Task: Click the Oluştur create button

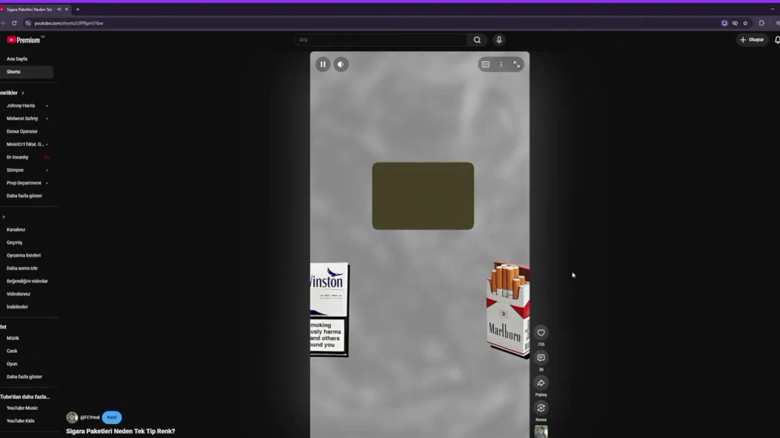Action: coord(752,40)
